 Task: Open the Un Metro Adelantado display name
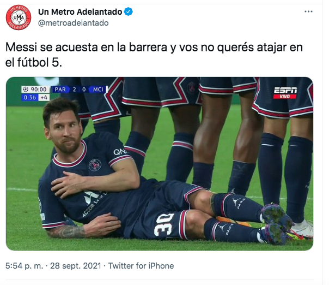(80, 12)
